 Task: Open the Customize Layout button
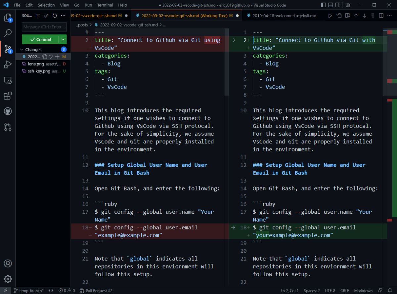tap(348, 5)
